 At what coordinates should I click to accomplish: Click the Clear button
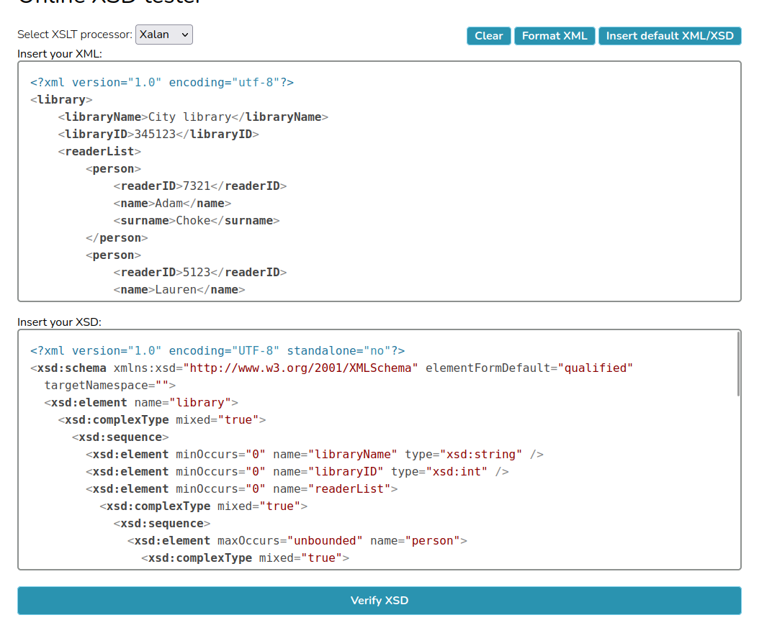[488, 36]
